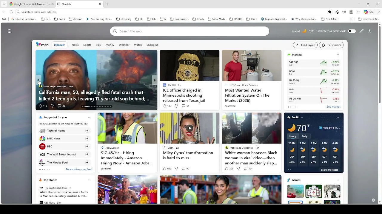382x214 pixels.
Task: Show more bookmarks overflow chevron
Action: coord(351,19)
